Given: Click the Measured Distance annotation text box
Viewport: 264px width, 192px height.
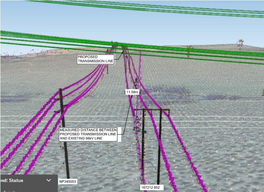Looking at the screenshot, I should click(x=88, y=135).
